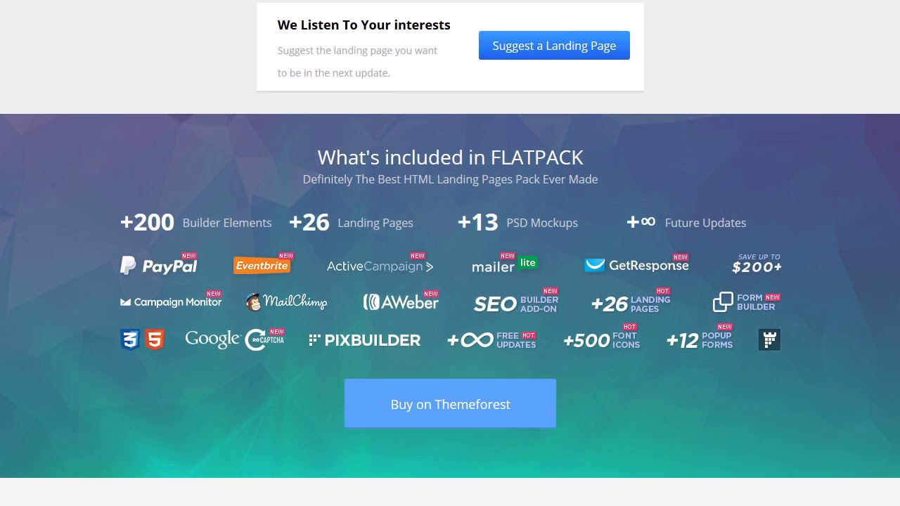Click the Buy on Themeforest button
900x506 pixels.
[x=450, y=404]
